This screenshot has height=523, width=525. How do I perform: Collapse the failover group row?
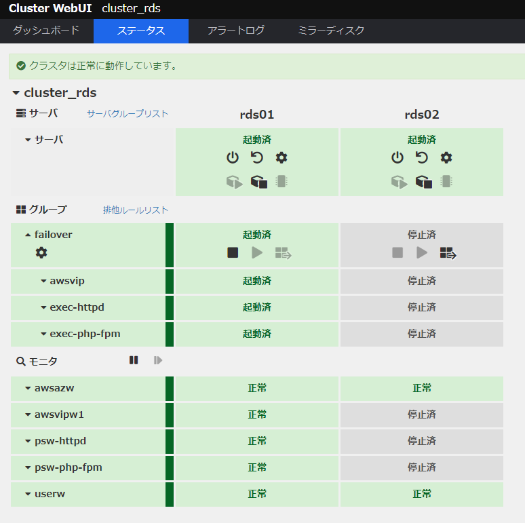pyautogui.click(x=28, y=235)
